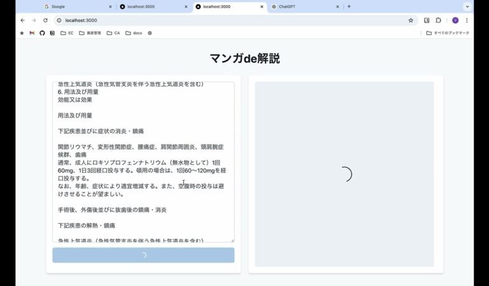
Task: Open the Chrome profile avatar
Action: pos(455,20)
